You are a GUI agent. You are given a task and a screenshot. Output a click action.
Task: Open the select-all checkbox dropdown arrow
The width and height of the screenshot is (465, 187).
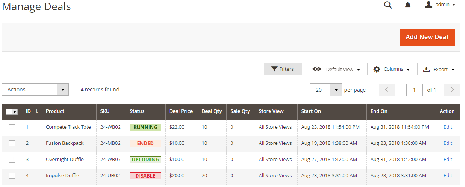pyautogui.click(x=15, y=112)
